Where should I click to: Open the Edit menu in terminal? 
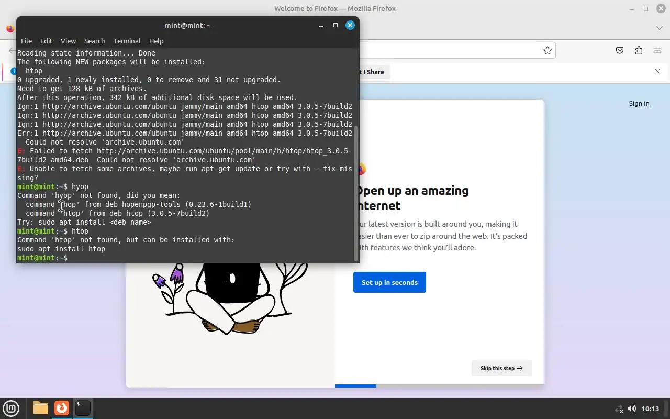pos(46,41)
